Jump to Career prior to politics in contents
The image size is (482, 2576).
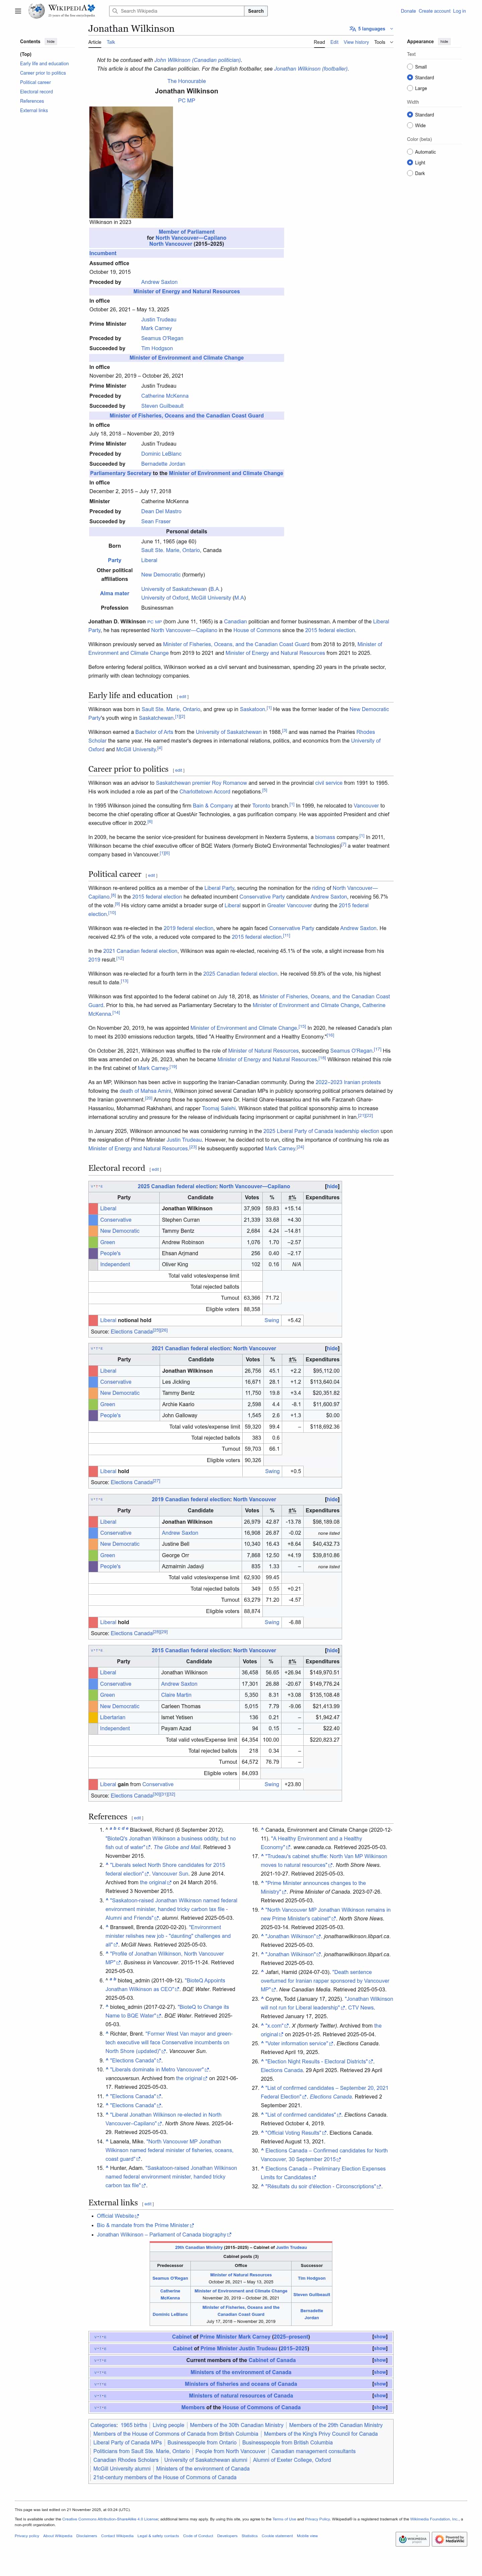[x=43, y=73]
